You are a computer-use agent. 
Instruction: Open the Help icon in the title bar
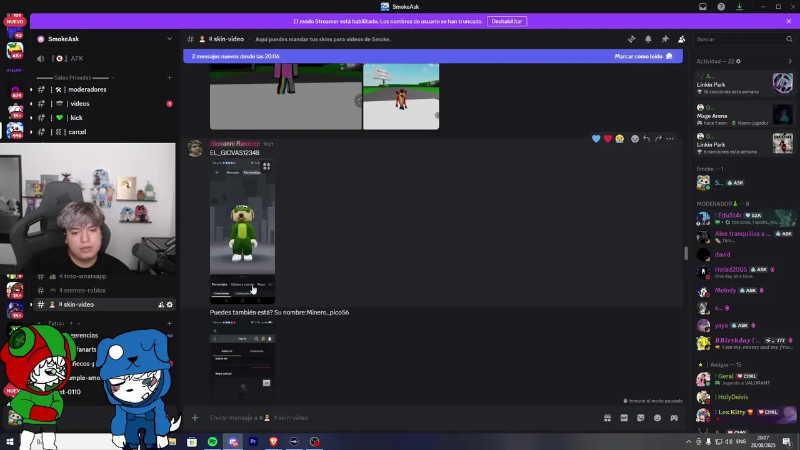[721, 7]
